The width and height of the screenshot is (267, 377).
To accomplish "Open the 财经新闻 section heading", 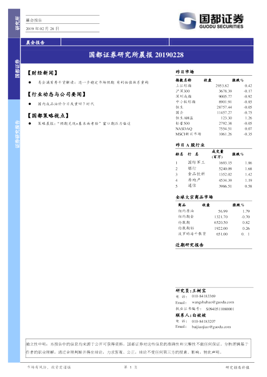I will pos(43,73).
